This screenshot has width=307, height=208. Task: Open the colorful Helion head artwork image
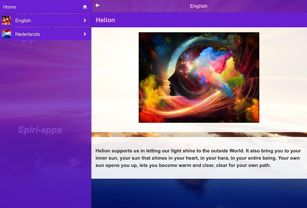(x=199, y=77)
